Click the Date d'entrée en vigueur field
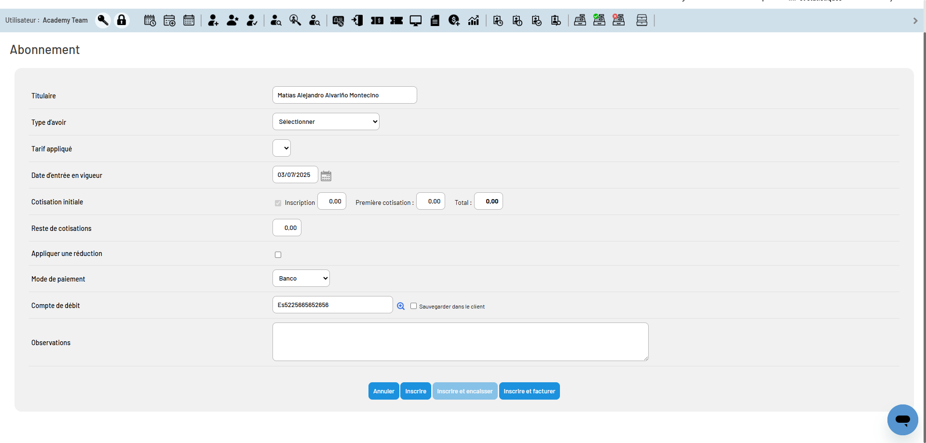Image resolution: width=926 pixels, height=443 pixels. tap(295, 175)
